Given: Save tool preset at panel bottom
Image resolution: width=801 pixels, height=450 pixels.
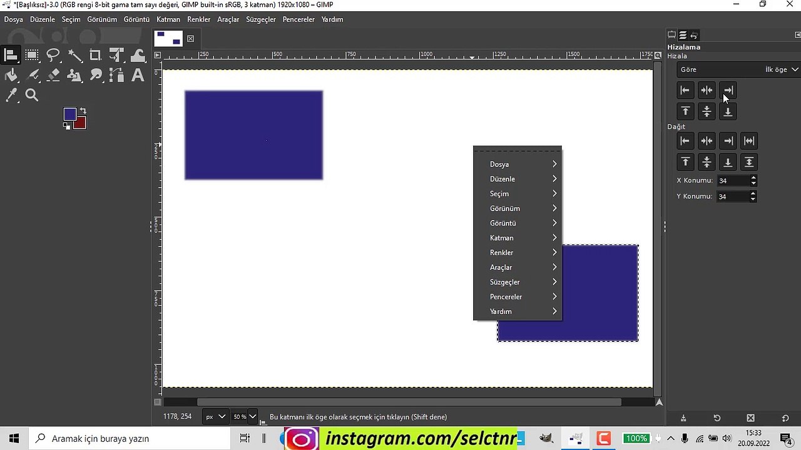Looking at the screenshot, I should (683, 418).
